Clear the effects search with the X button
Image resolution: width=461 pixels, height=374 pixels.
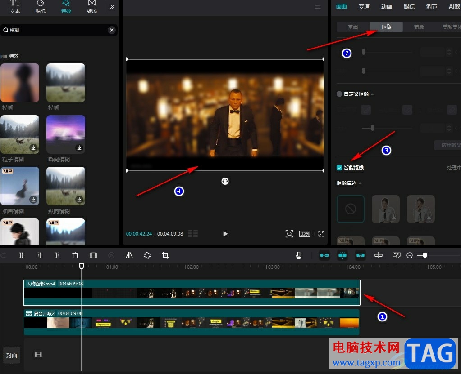pyautogui.click(x=112, y=30)
